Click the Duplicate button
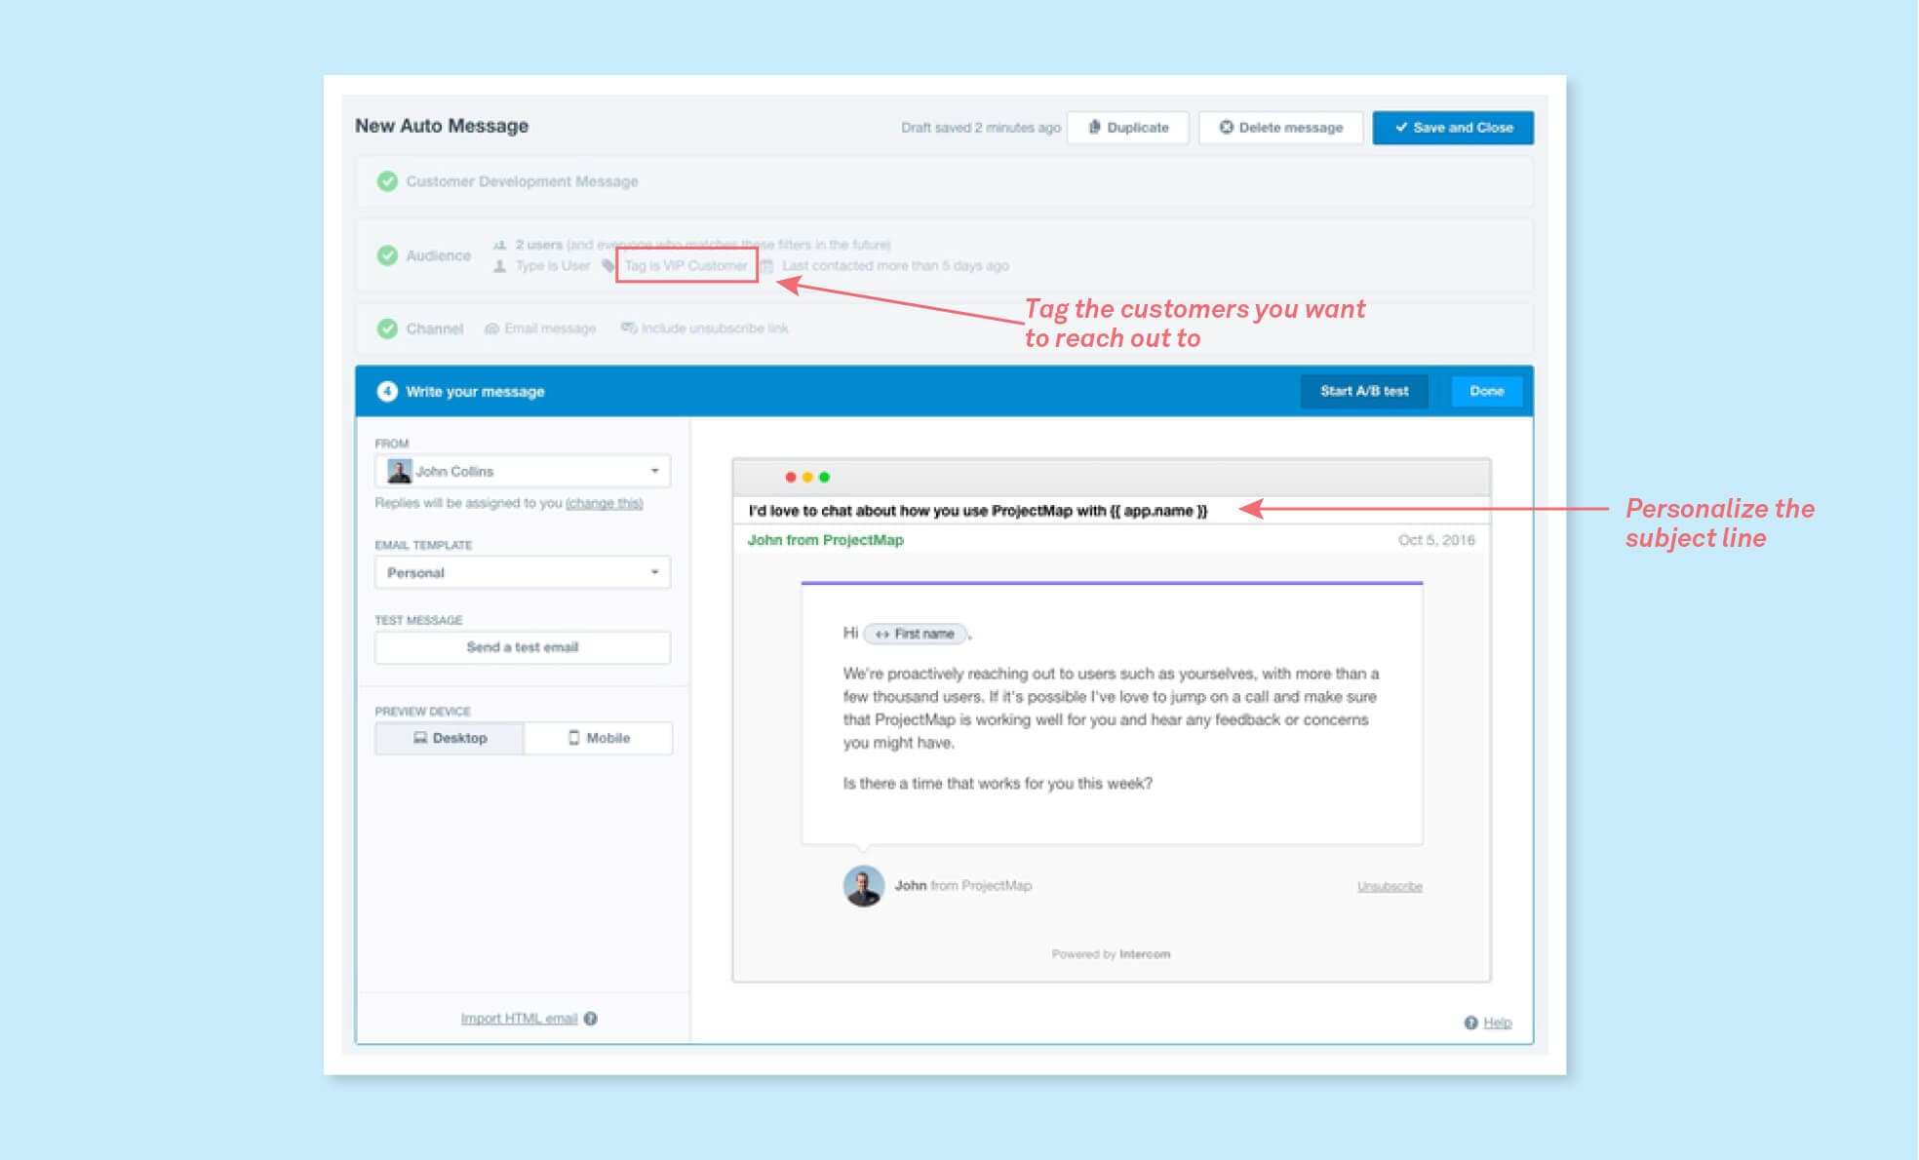The height and width of the screenshot is (1160, 1919). point(1127,128)
